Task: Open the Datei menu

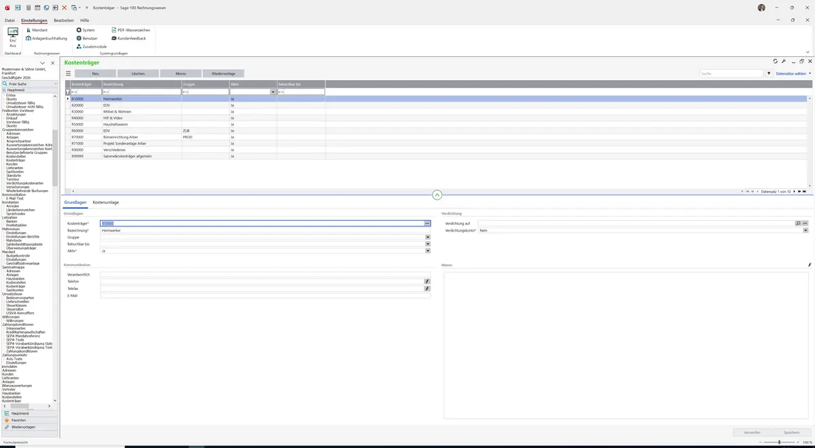Action: [10, 20]
